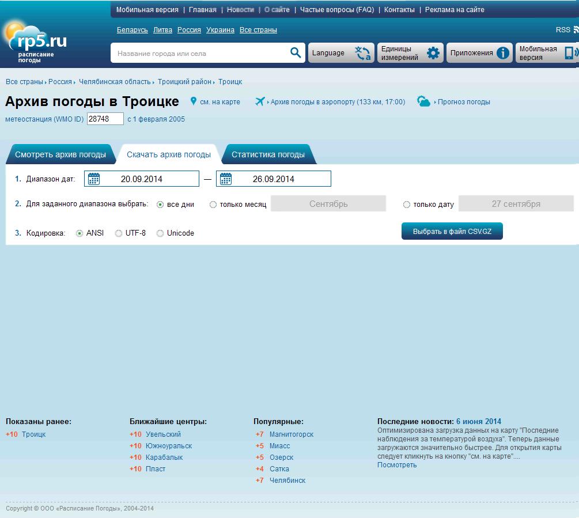This screenshot has height=518, width=579.
Task: Open the 'Прогноз погоды' link
Action: 463,102
